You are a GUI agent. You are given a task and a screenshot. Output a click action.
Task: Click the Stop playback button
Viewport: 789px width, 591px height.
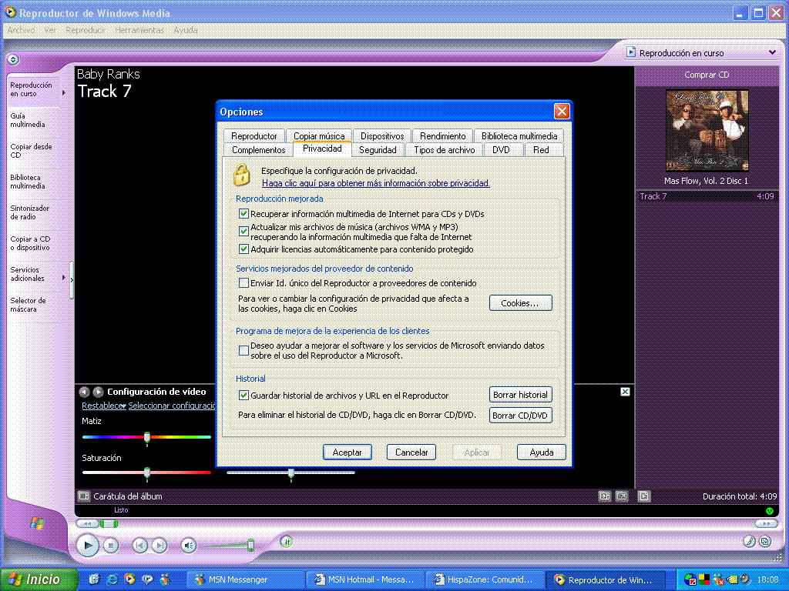111,546
